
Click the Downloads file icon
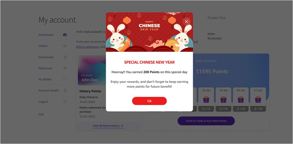[65, 57]
